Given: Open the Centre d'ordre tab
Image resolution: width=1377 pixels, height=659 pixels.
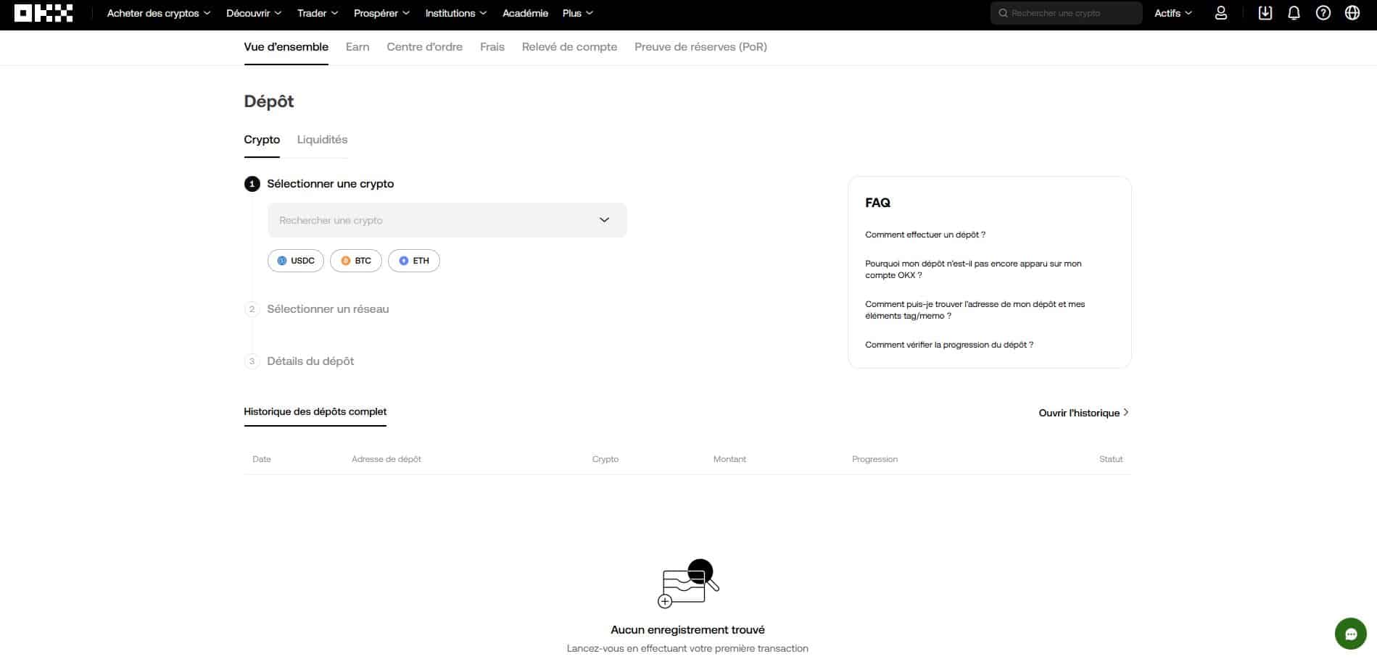Looking at the screenshot, I should (424, 47).
